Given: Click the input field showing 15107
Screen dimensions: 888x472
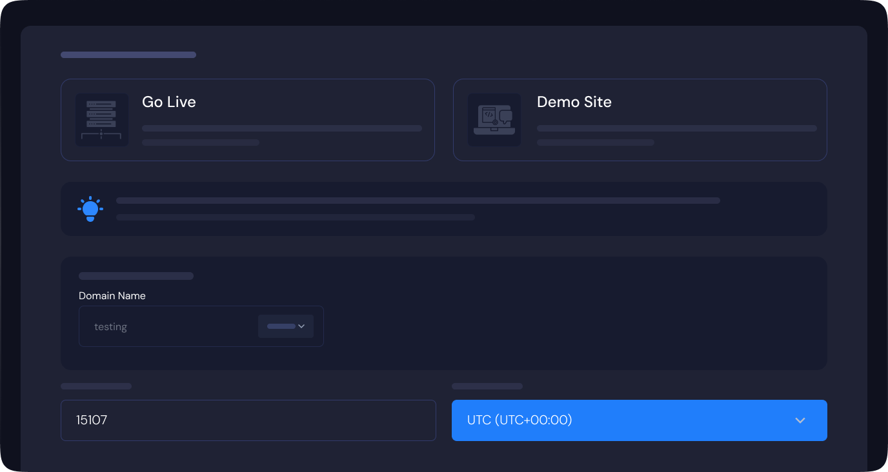Looking at the screenshot, I should (x=248, y=420).
